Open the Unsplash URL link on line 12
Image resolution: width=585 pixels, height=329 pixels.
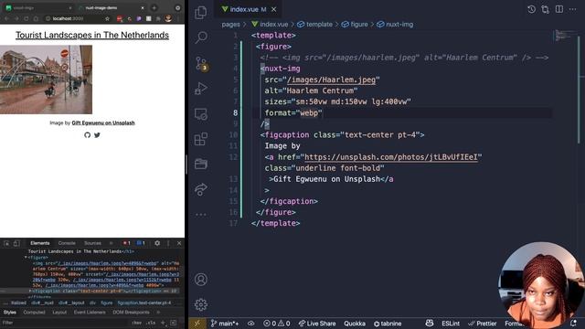click(x=391, y=157)
